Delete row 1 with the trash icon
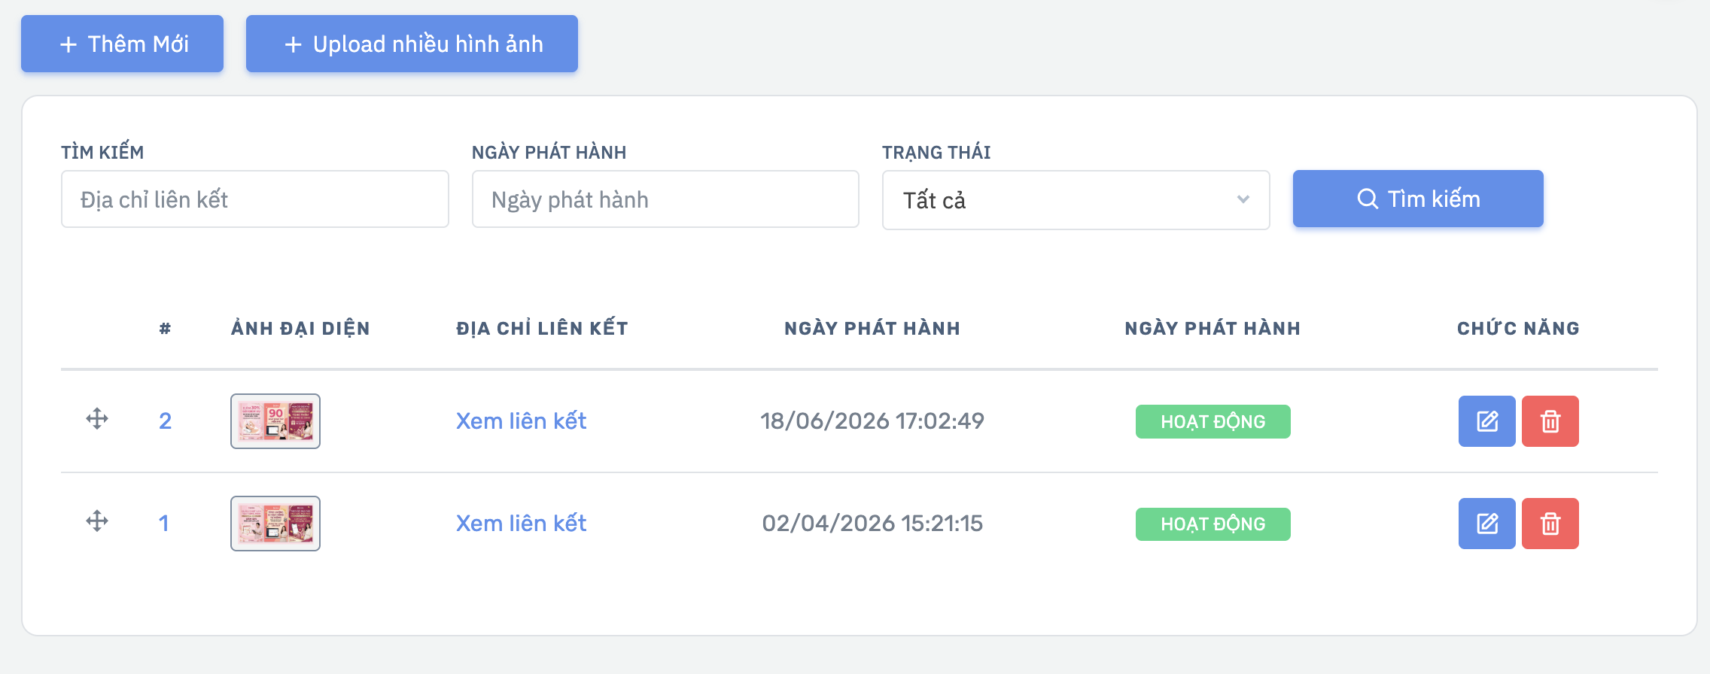 [1550, 524]
